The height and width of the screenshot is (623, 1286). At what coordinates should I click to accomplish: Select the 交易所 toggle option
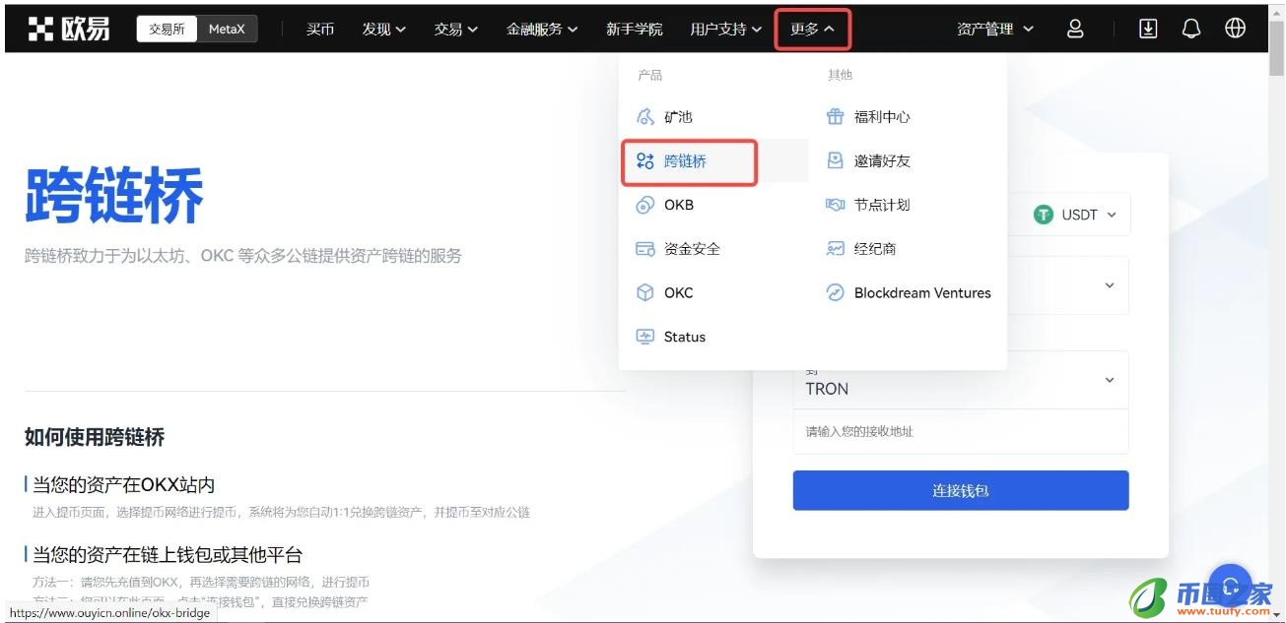[167, 30]
